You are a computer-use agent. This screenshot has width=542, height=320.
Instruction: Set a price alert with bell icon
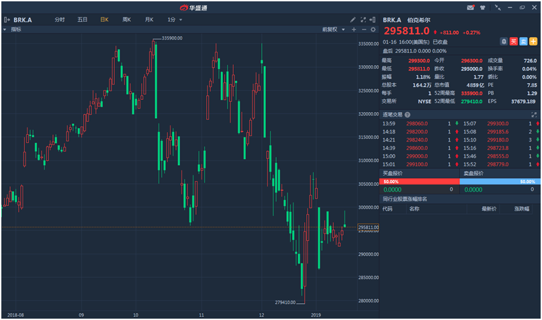pyautogui.click(x=504, y=42)
